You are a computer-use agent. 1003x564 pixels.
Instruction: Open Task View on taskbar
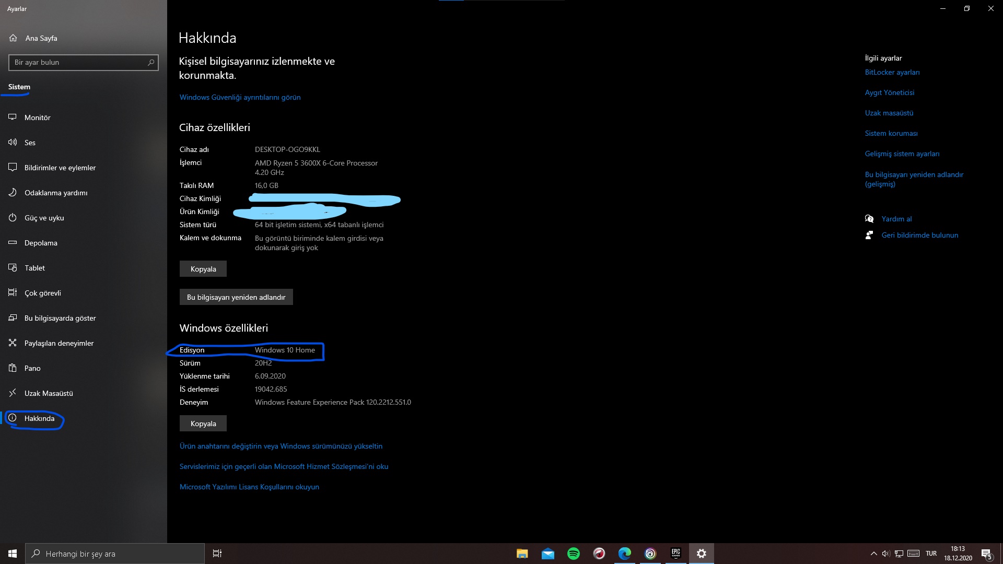tap(217, 554)
